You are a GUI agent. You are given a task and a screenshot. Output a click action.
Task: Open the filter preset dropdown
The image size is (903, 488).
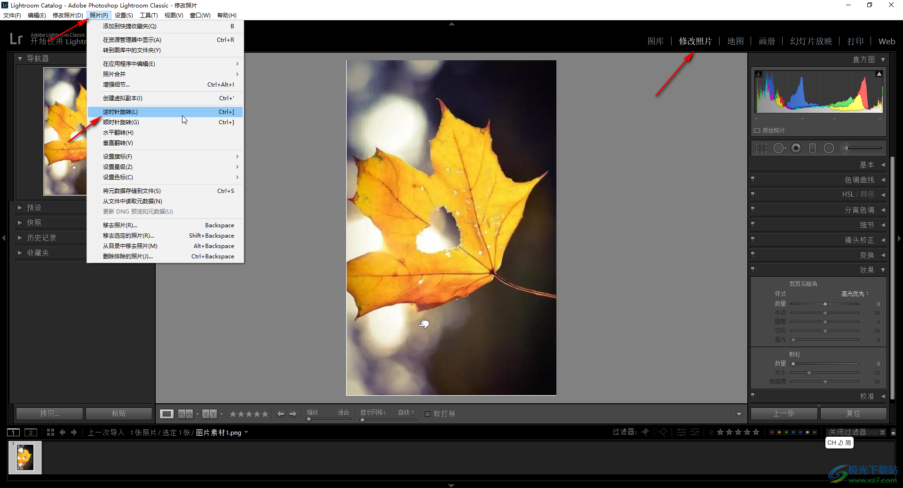pyautogui.click(x=856, y=432)
